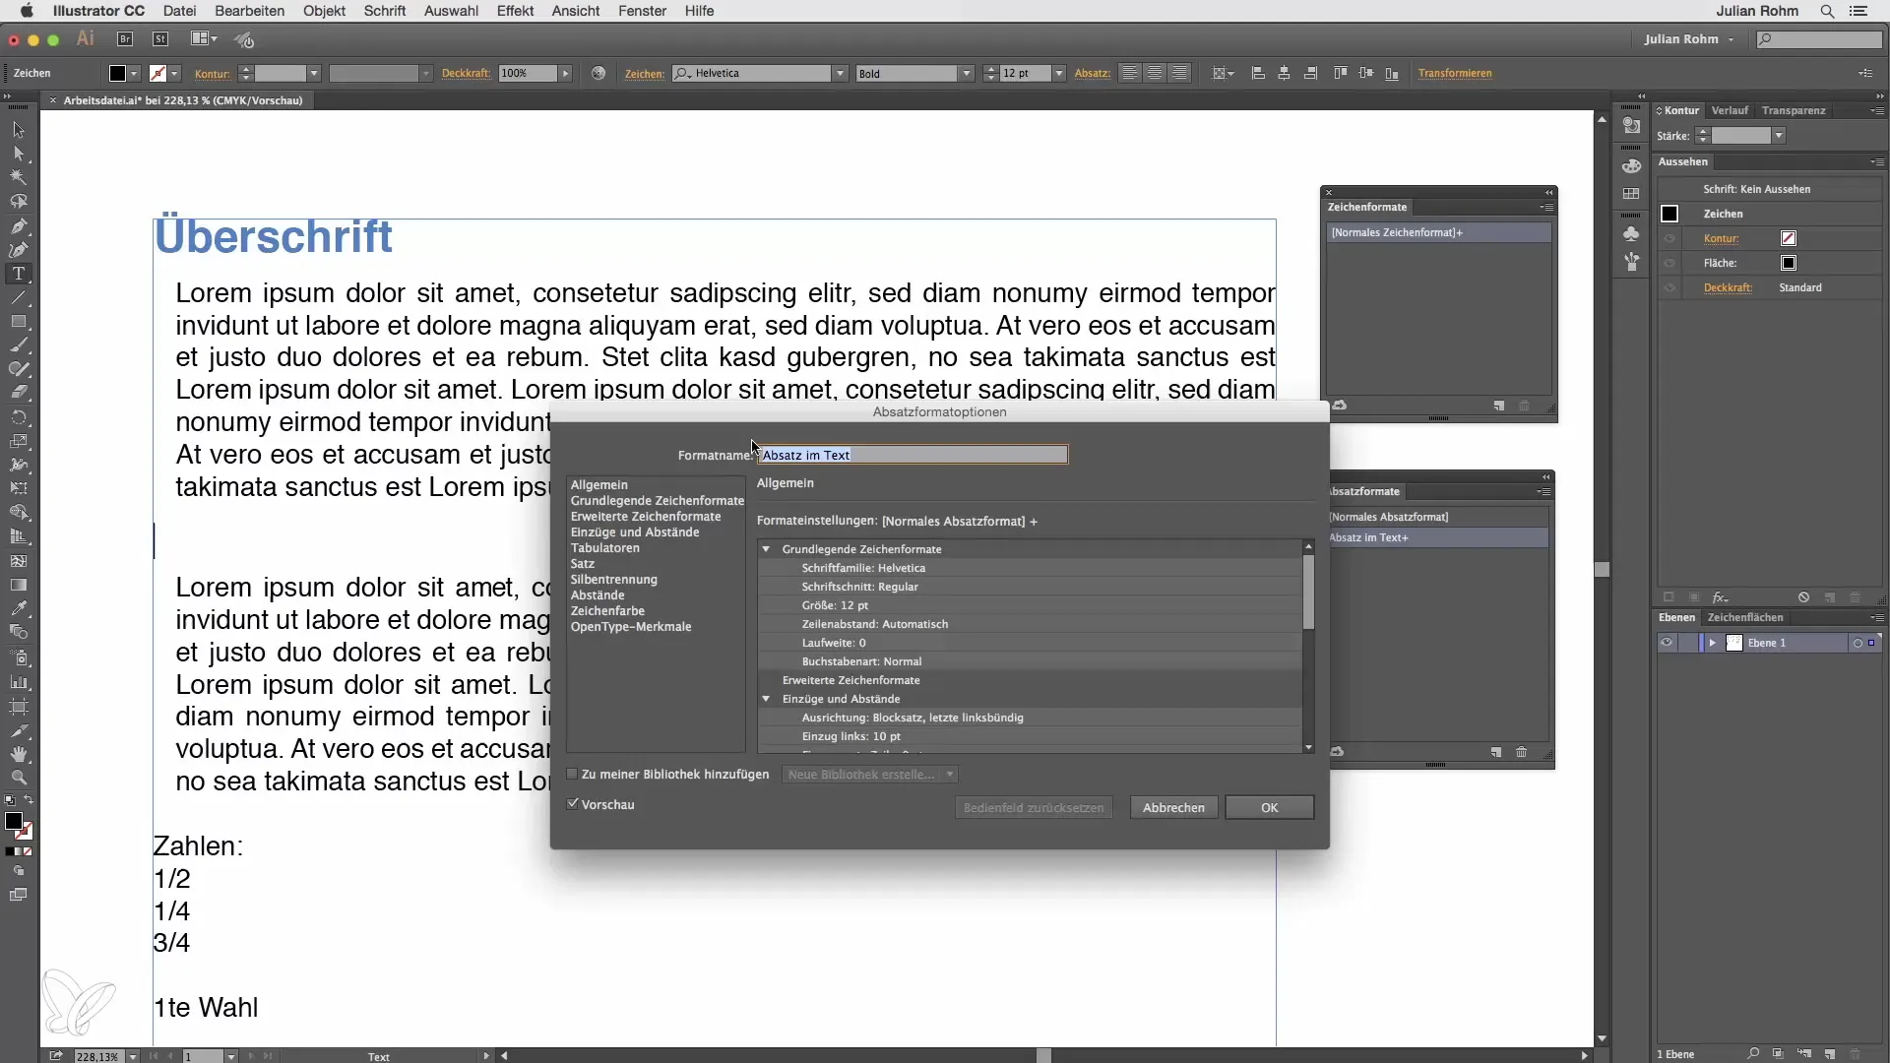Select the Lasso tool
Image resolution: width=1890 pixels, height=1063 pixels.
[19, 202]
